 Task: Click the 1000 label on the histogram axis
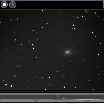[x=36, y=101]
